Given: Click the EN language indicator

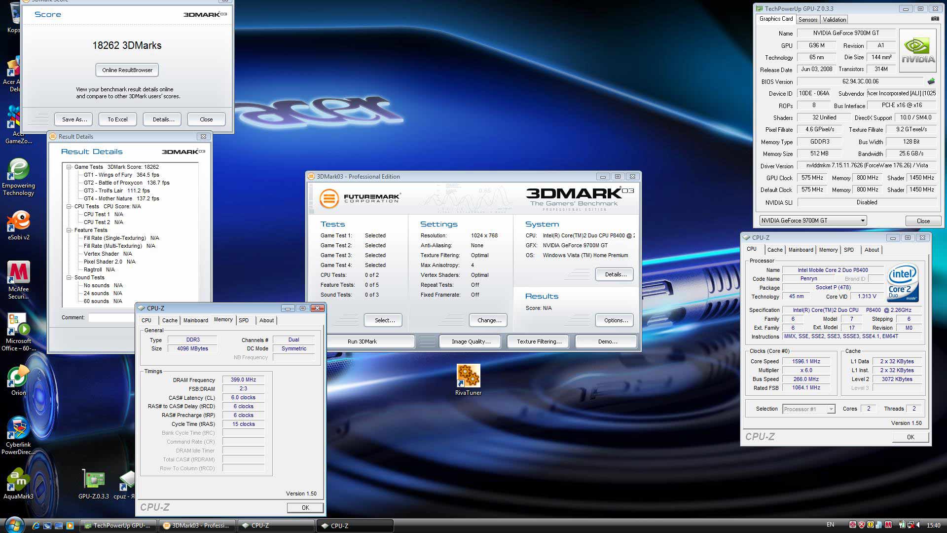Looking at the screenshot, I should (830, 525).
